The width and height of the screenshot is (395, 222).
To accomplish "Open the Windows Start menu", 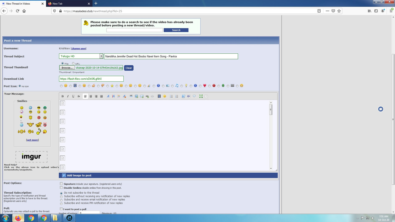I will point(6,218).
